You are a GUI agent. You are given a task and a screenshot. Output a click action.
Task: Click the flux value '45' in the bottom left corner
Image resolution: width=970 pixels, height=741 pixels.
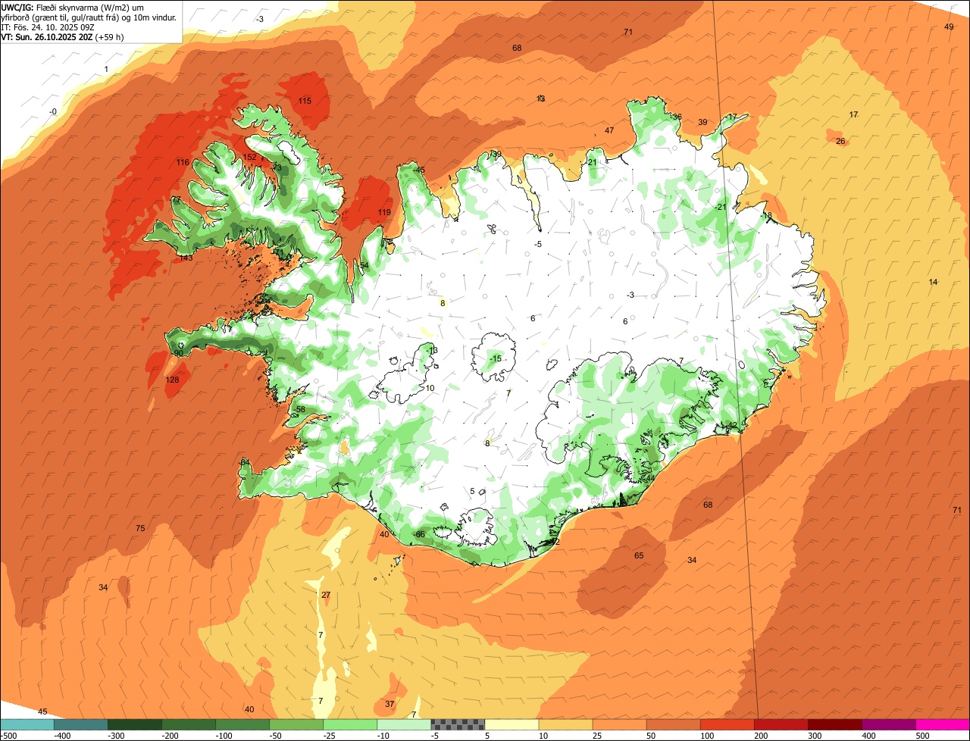(42, 711)
